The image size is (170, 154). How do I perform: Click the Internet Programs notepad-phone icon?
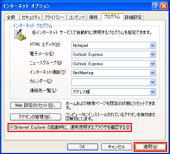pos(20,35)
